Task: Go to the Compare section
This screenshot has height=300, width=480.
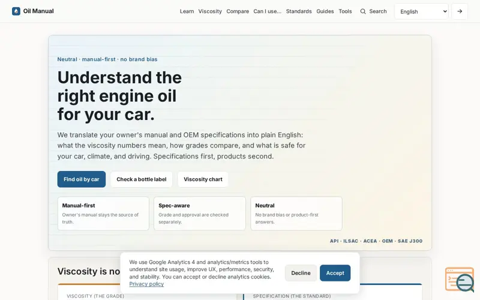Action: 238,11
